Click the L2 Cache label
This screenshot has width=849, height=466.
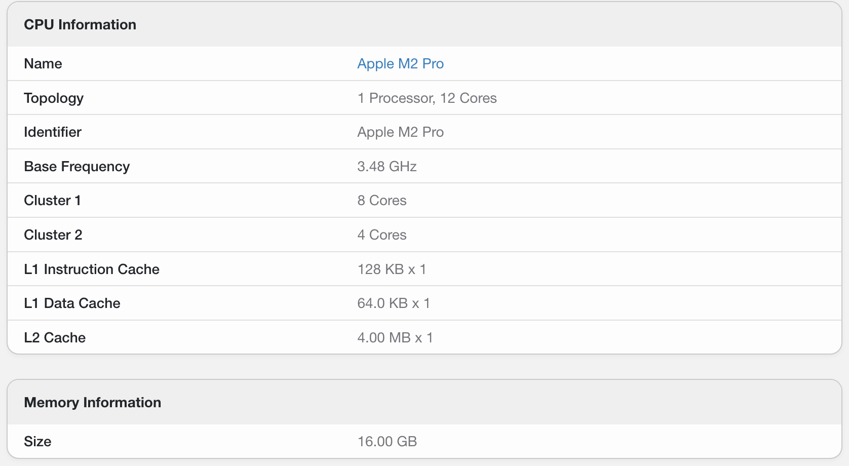click(x=55, y=337)
